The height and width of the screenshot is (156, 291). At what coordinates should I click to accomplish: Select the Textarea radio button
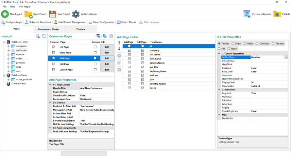(273, 43)
